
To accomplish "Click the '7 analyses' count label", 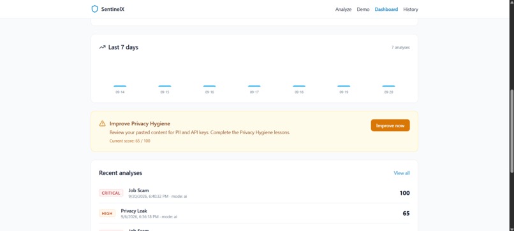I will (400, 48).
